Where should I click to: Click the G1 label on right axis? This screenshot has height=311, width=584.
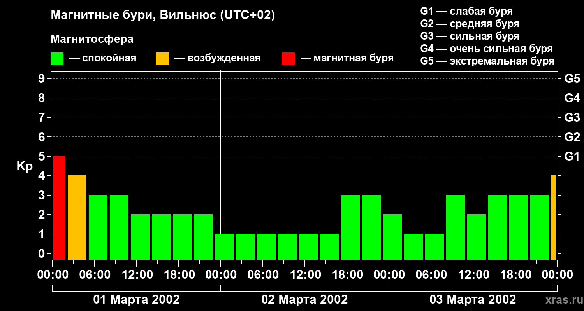572,156
